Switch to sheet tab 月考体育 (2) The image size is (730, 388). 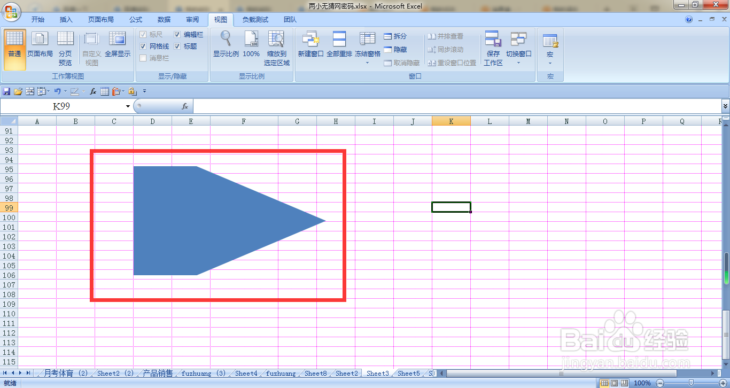pos(66,373)
